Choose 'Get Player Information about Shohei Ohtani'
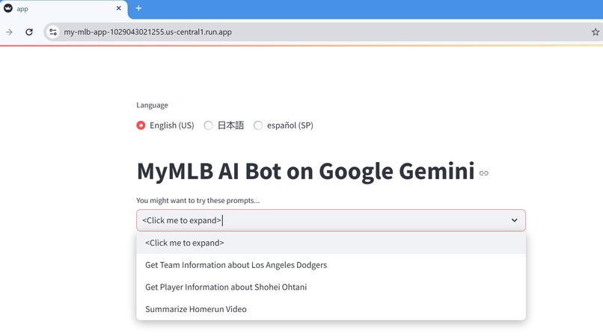 (331, 287)
